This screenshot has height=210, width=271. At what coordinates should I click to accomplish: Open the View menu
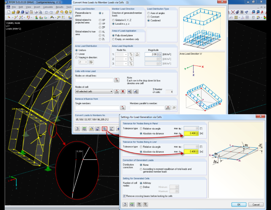[x=28, y=7]
